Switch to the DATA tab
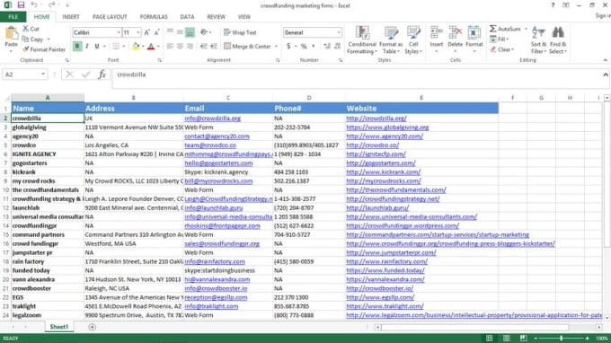This screenshot has height=343, width=611. [187, 17]
